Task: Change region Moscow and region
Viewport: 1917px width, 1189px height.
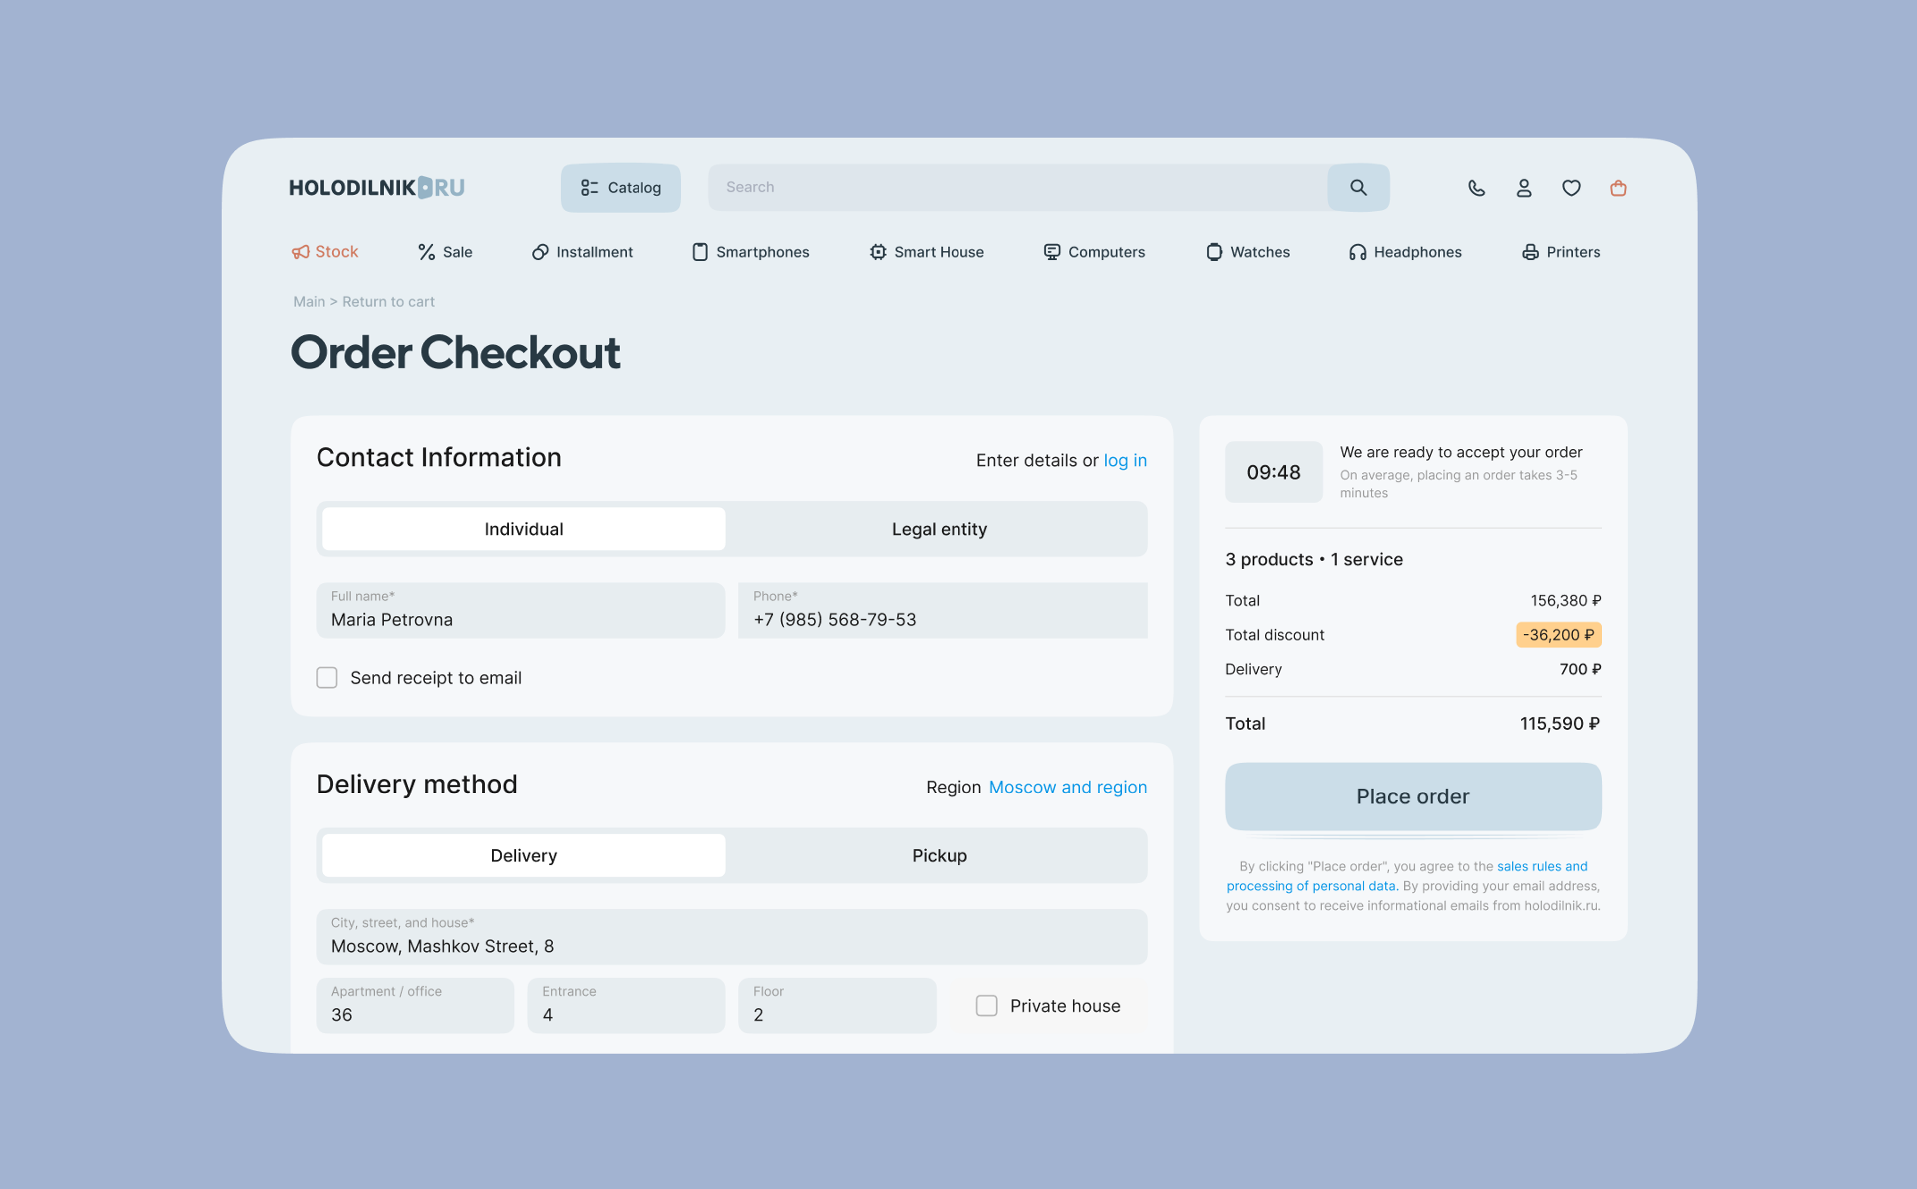Action: coord(1067,787)
